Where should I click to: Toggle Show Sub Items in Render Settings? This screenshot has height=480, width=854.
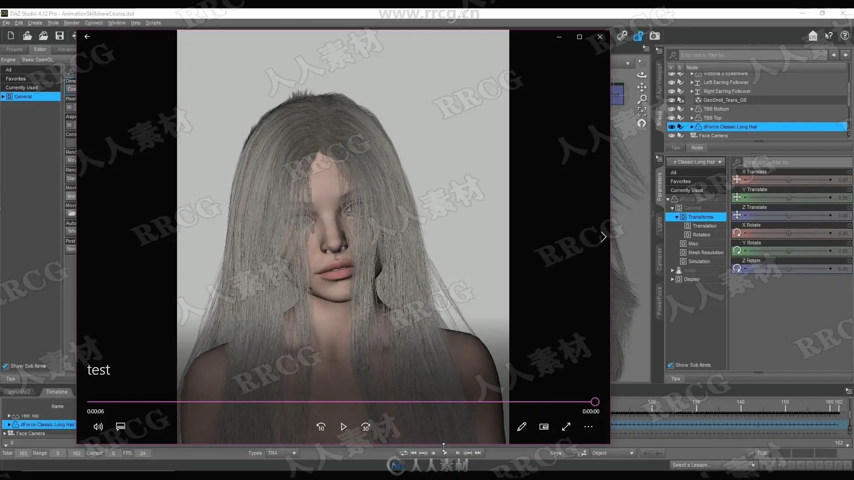[5, 366]
